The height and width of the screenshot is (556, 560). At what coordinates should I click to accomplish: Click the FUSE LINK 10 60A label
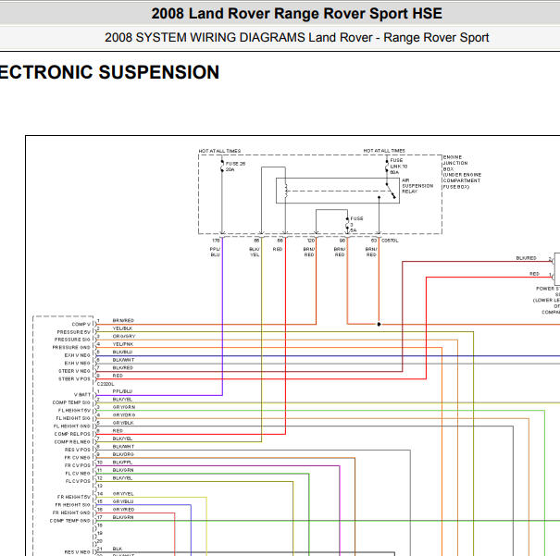[398, 167]
